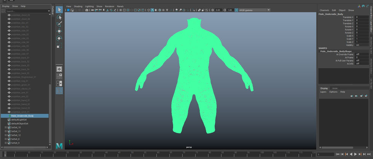
Task: Switch to Anim layer tab
Action: [335, 88]
